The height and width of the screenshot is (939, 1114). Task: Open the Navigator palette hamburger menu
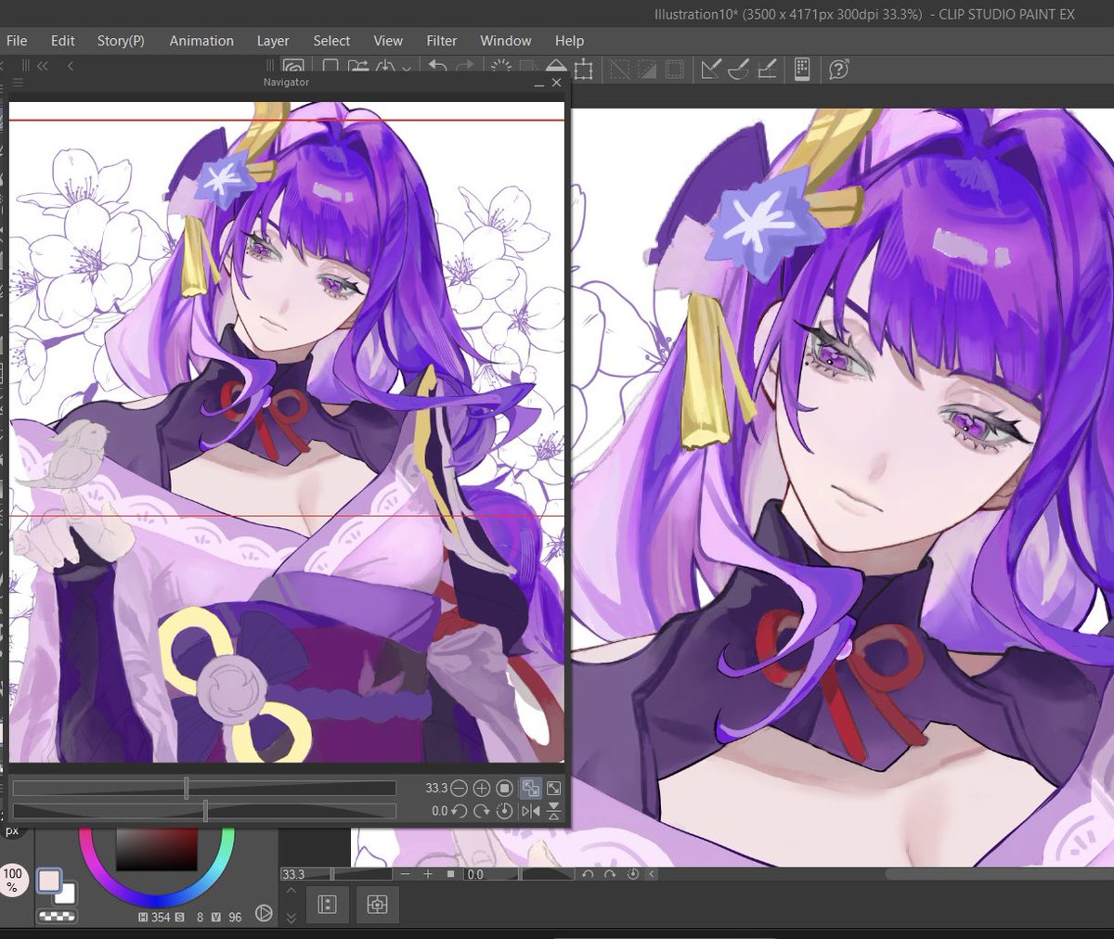[x=18, y=83]
